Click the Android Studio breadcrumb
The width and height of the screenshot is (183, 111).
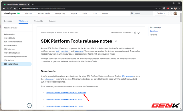(62, 33)
